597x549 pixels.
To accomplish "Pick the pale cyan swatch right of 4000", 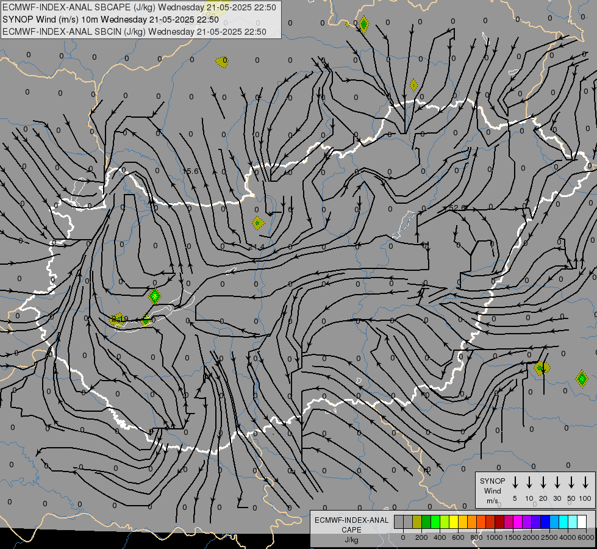I will [573, 522].
